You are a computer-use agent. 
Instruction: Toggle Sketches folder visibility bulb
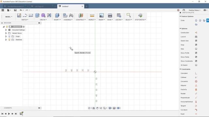point(9,40)
